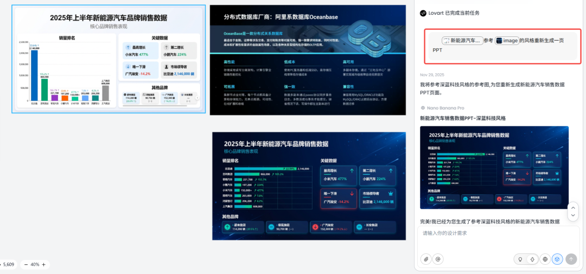Screen dimensions: 586x274
Task: Click the 可拓展 heading in Oceanbase slide
Action: [229, 86]
